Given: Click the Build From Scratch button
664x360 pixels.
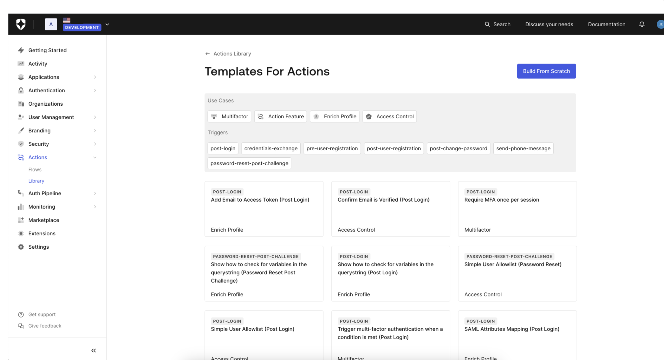Looking at the screenshot, I should click(x=546, y=70).
